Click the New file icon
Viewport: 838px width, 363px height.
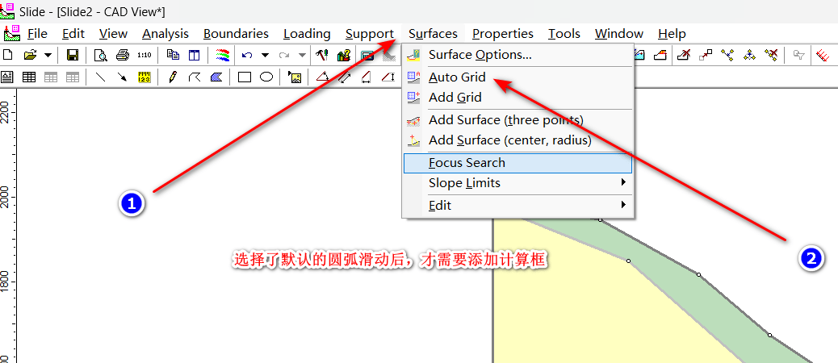pyautogui.click(x=7, y=55)
